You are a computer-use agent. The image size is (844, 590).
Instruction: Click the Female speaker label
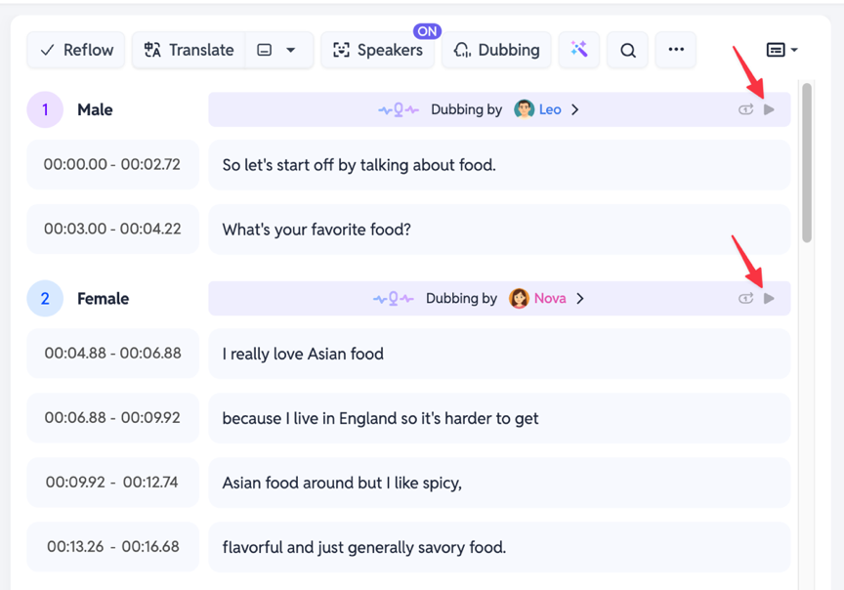[x=104, y=298]
